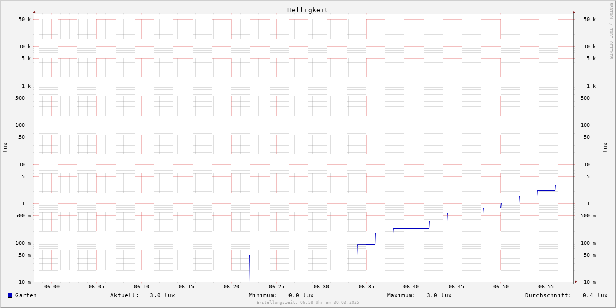
Task: Click the '100 m' label on left axis
Action: tap(23, 243)
